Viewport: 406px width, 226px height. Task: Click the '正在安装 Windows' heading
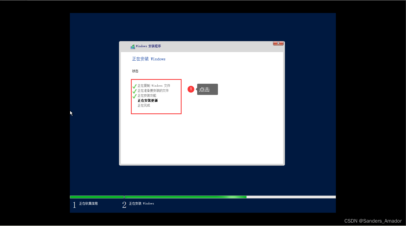point(149,59)
